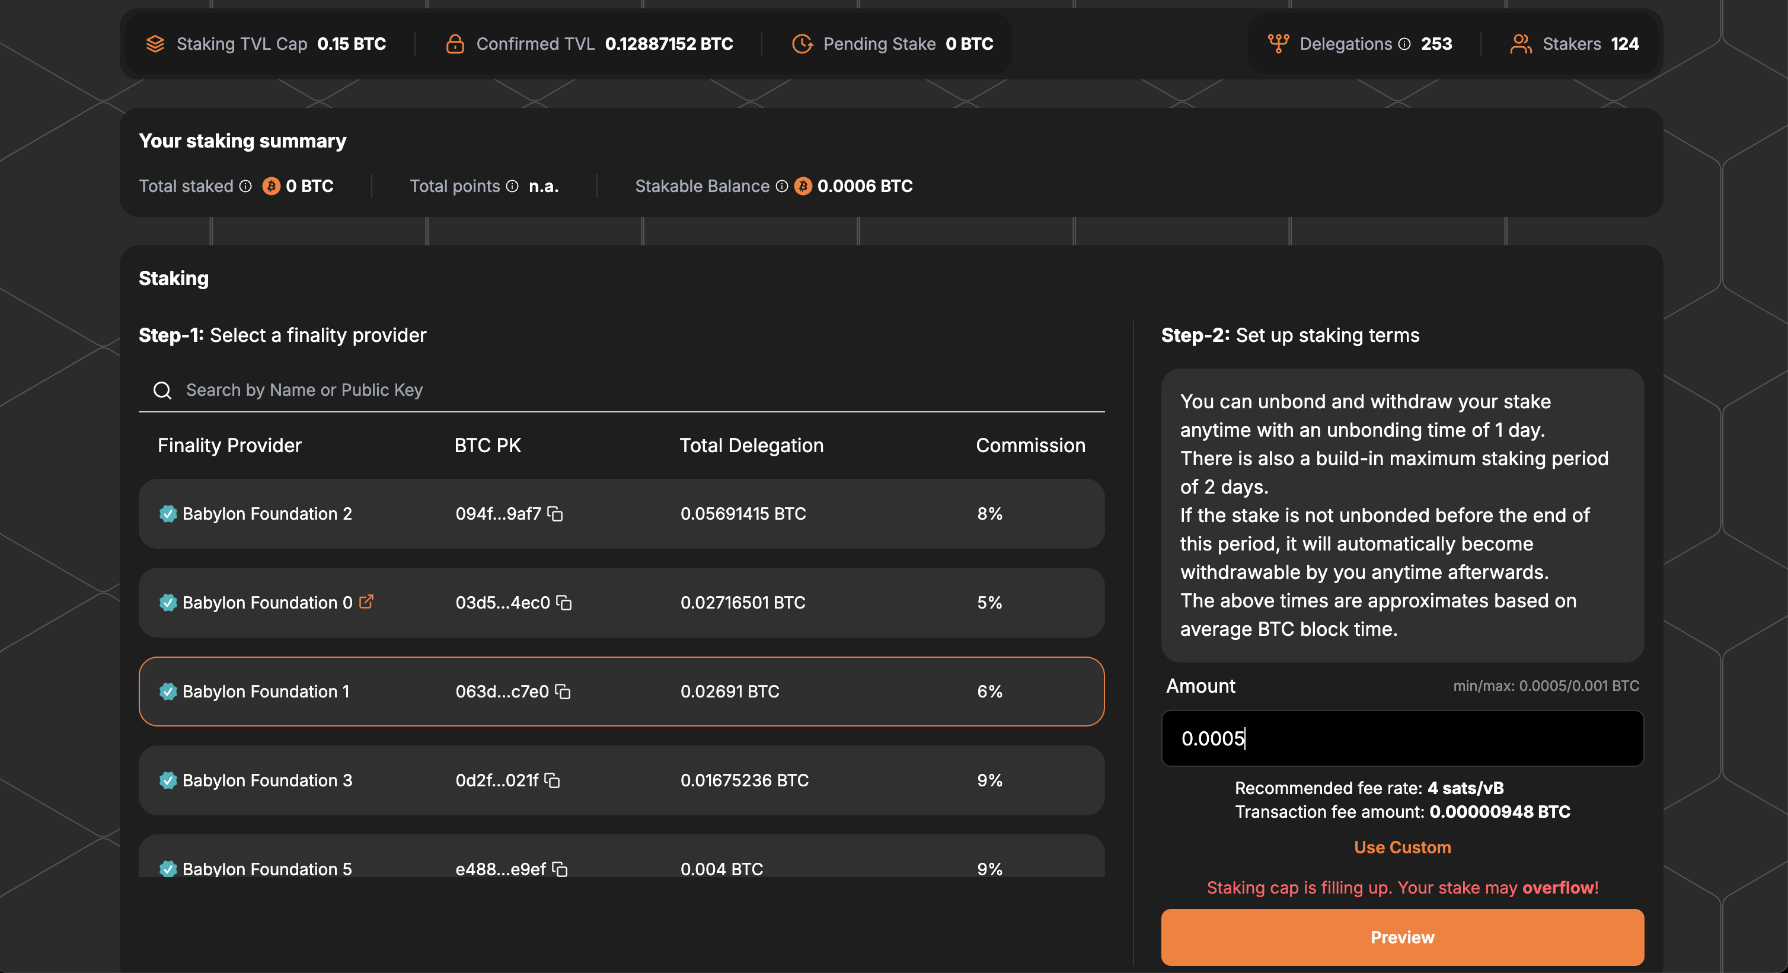This screenshot has height=973, width=1788.
Task: Copy the BTC PK 0d2f...021f
Action: [553, 780]
